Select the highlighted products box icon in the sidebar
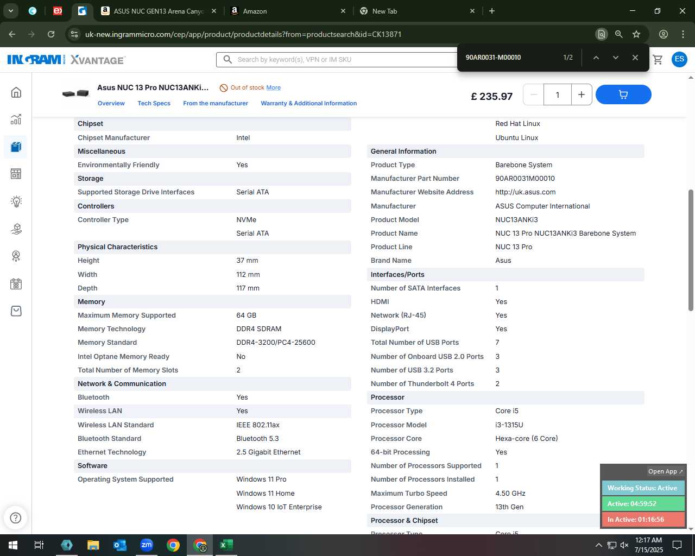Screen dimensions: 695x556 point(16,147)
